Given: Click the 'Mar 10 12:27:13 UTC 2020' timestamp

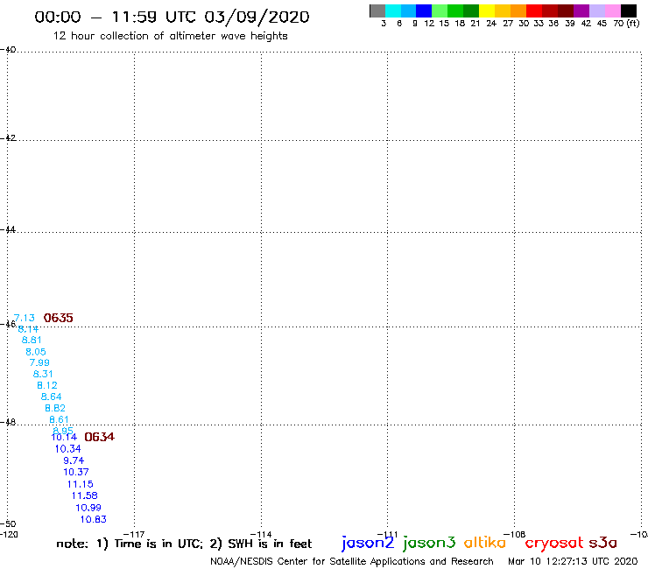Looking at the screenshot, I should tap(573, 561).
